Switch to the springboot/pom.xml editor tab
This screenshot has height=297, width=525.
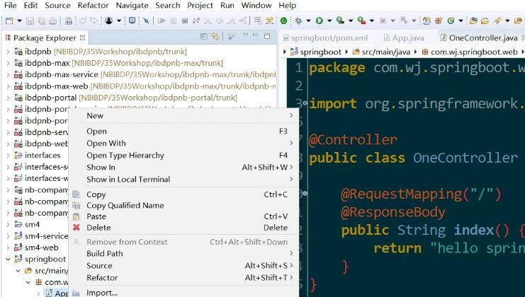tap(325, 38)
